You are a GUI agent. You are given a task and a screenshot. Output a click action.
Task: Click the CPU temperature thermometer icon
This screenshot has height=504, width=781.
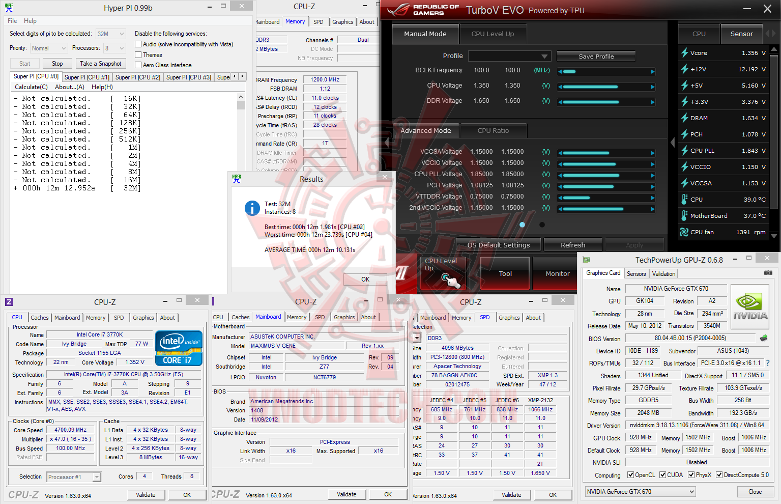685,200
